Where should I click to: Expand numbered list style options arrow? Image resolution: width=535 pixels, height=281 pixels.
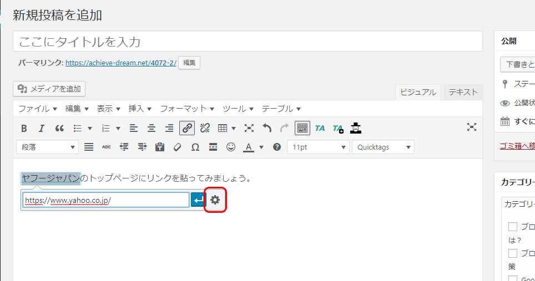pos(118,129)
